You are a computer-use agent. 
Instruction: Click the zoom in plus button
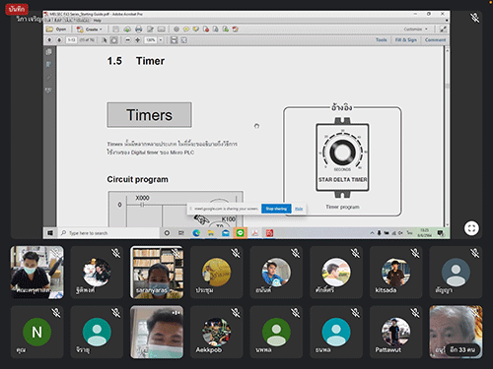coord(138,40)
